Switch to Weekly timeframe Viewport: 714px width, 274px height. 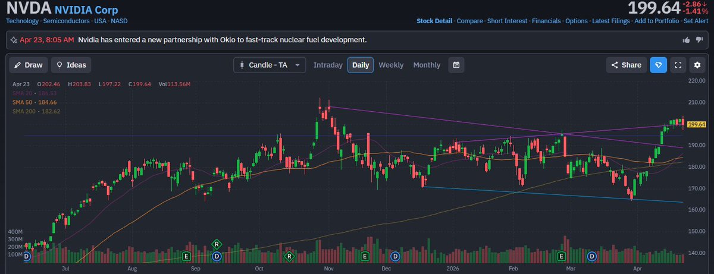click(391, 65)
